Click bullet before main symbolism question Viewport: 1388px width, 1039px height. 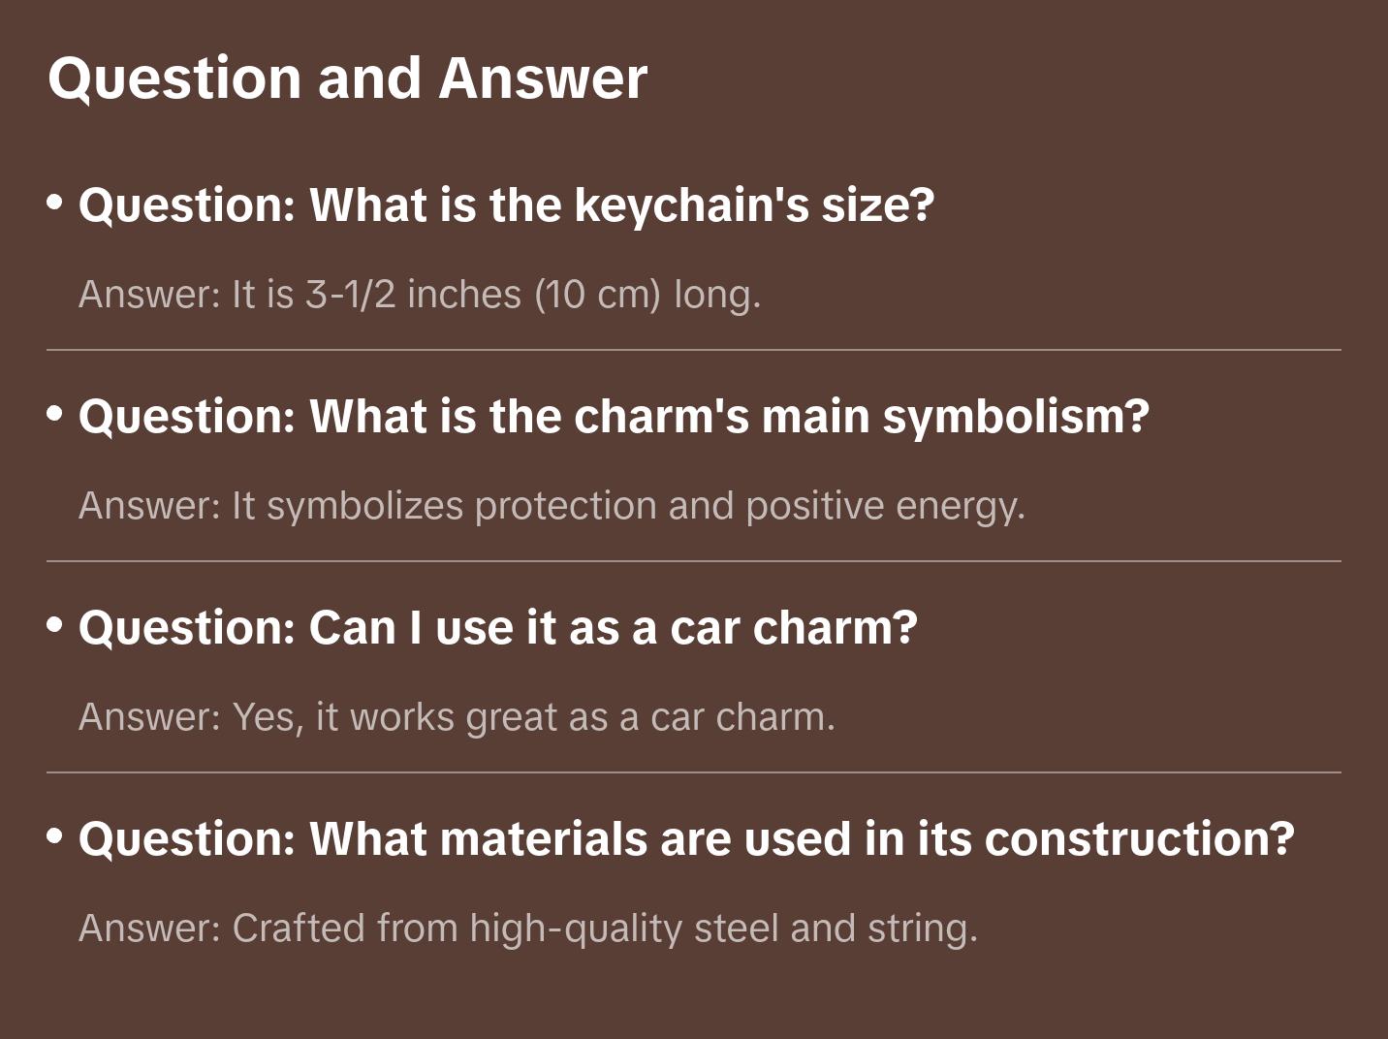[55, 414]
